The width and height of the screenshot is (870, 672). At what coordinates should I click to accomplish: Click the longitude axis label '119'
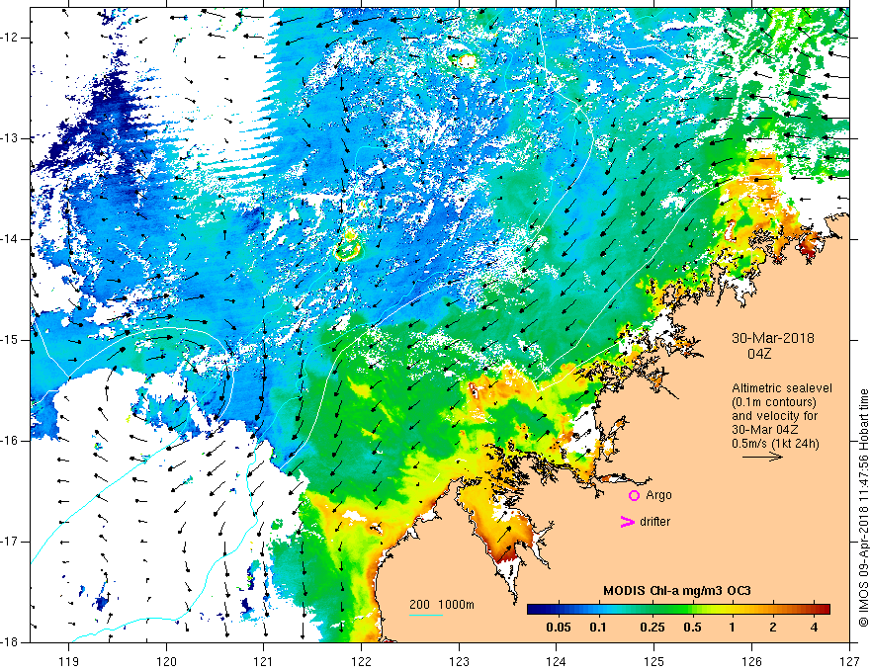(x=69, y=661)
